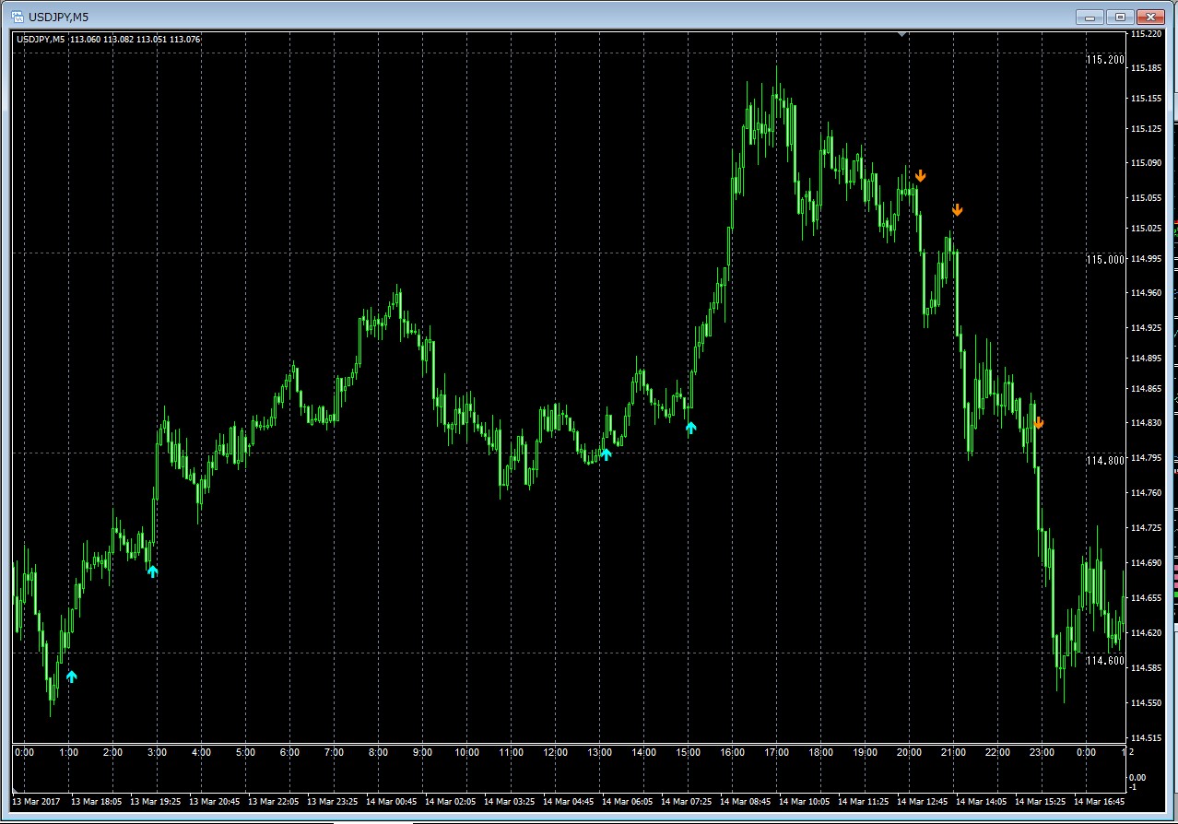Click the 17:00 hour label in subwindow
The width and height of the screenshot is (1178, 824).
tap(776, 753)
